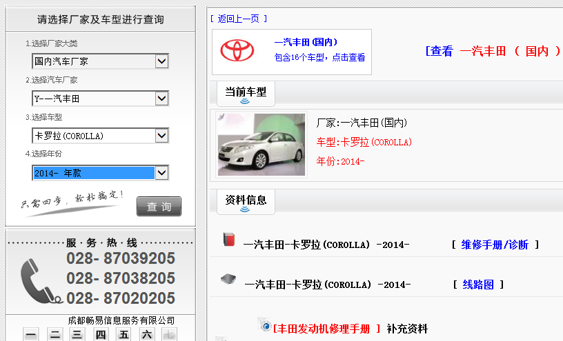Screen dimensions: 563x341
Task: Click 包含16个车型，点击查看 link
Action: pyautogui.click(x=319, y=57)
